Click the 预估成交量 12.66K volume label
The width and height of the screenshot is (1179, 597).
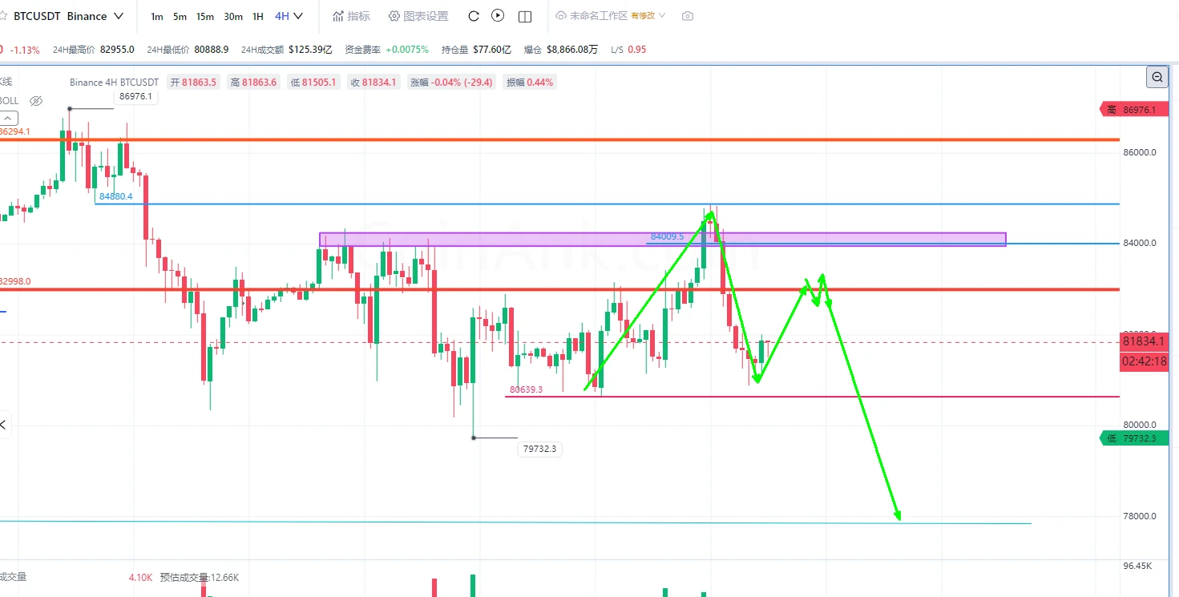pos(199,577)
